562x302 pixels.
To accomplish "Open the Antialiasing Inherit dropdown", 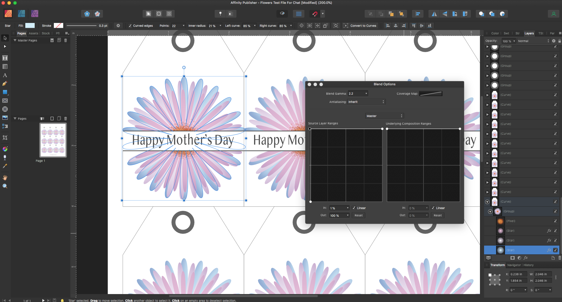I will click(x=366, y=102).
